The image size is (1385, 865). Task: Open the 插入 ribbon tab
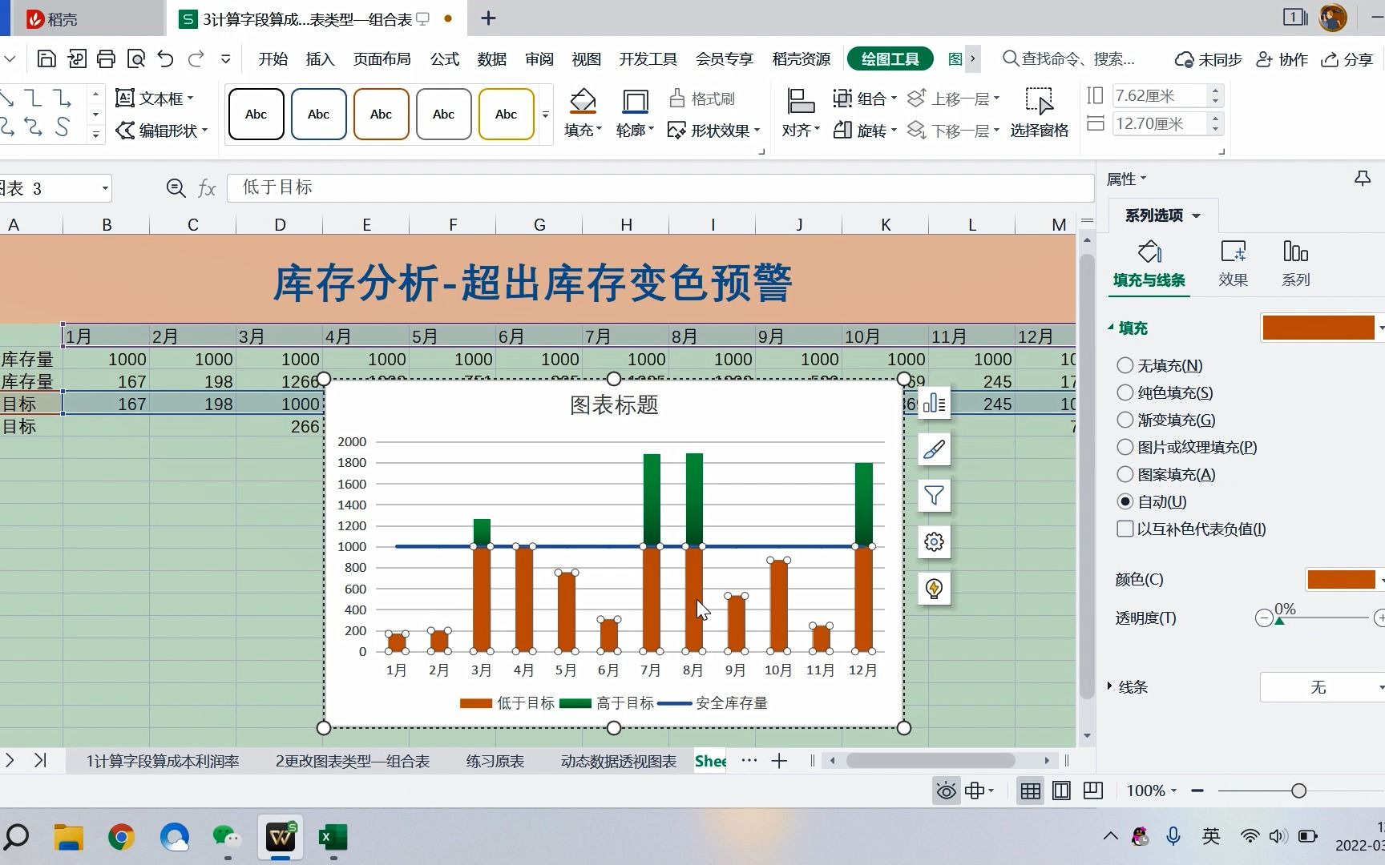click(x=320, y=58)
